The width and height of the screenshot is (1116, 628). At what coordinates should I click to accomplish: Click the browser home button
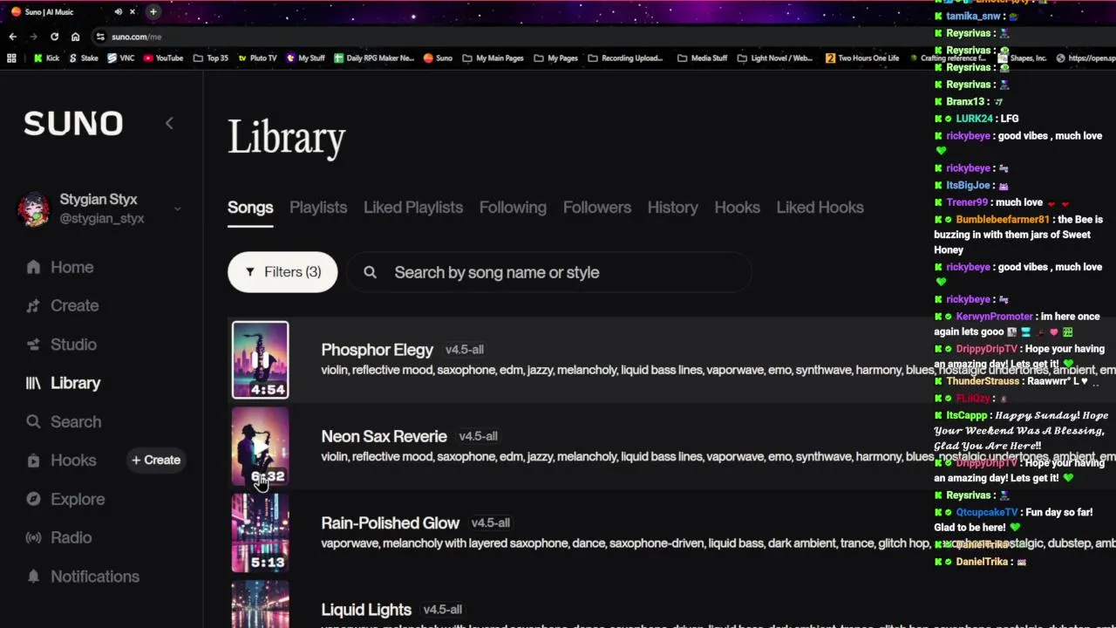pyautogui.click(x=75, y=37)
